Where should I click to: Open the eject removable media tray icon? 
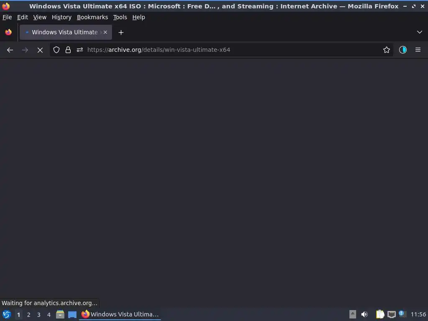point(353,314)
